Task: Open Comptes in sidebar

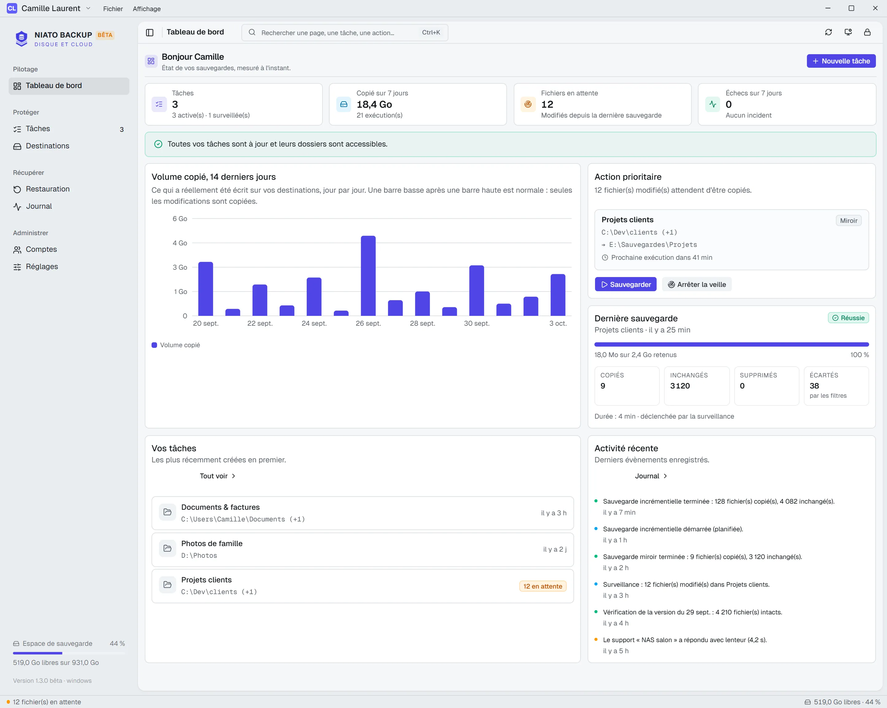Action: coord(69,250)
